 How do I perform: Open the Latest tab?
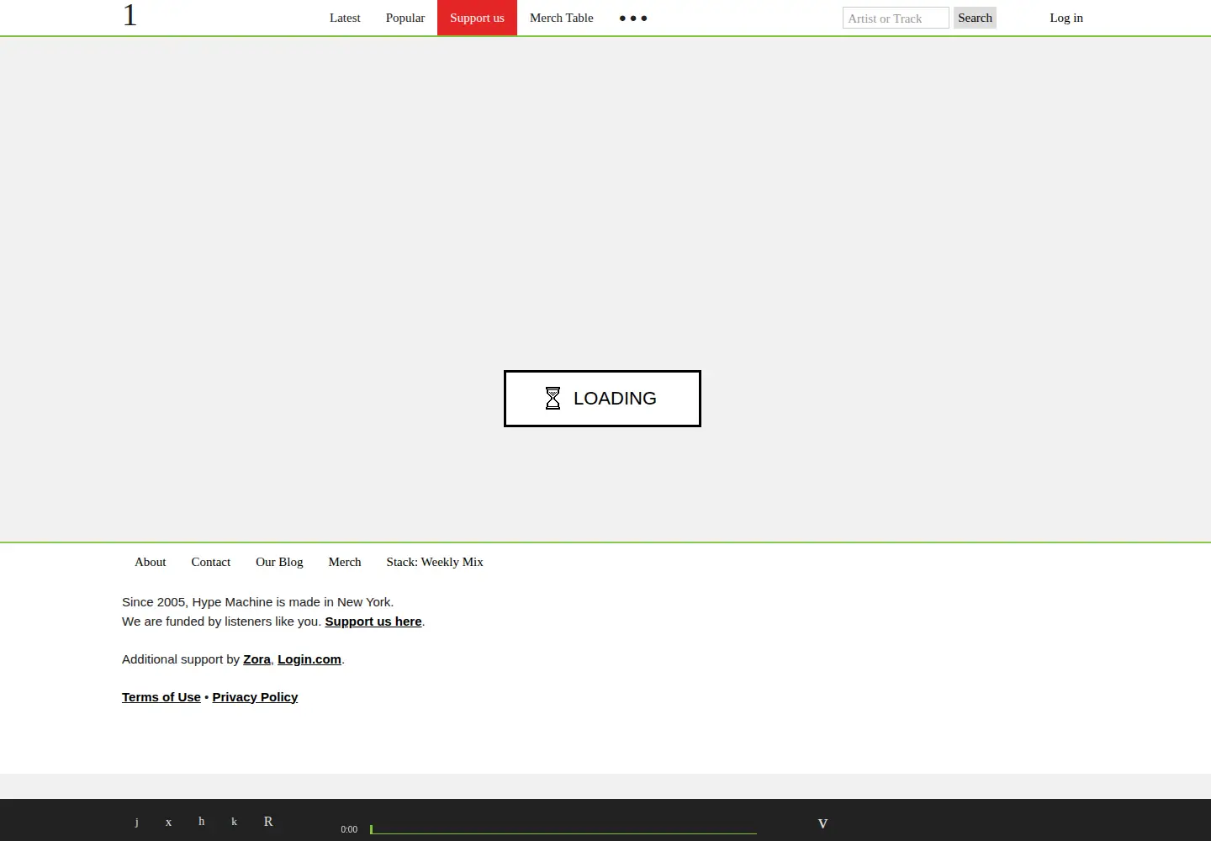click(345, 18)
